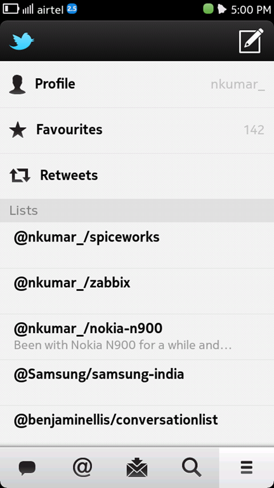Click the Favourites star icon
This screenshot has height=488, width=274.
[18, 130]
